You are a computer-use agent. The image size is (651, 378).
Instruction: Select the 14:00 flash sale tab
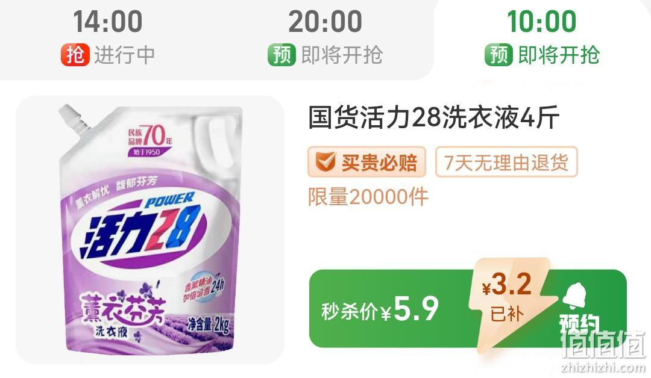click(x=108, y=37)
